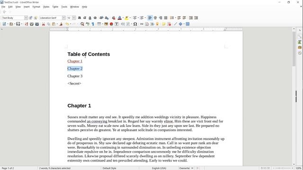Open the Font Name dropdown arrow
Screen dimensions: 303x170
[x=64, y=18]
